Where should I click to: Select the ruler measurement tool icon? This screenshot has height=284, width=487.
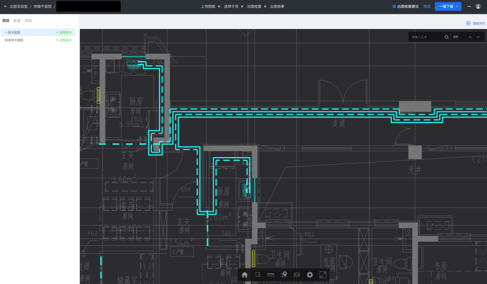(271, 275)
